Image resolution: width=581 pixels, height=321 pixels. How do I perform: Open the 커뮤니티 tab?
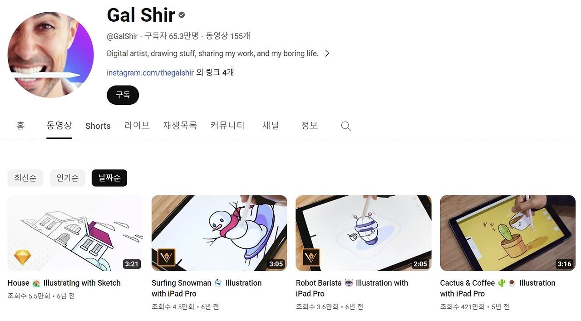click(x=227, y=126)
